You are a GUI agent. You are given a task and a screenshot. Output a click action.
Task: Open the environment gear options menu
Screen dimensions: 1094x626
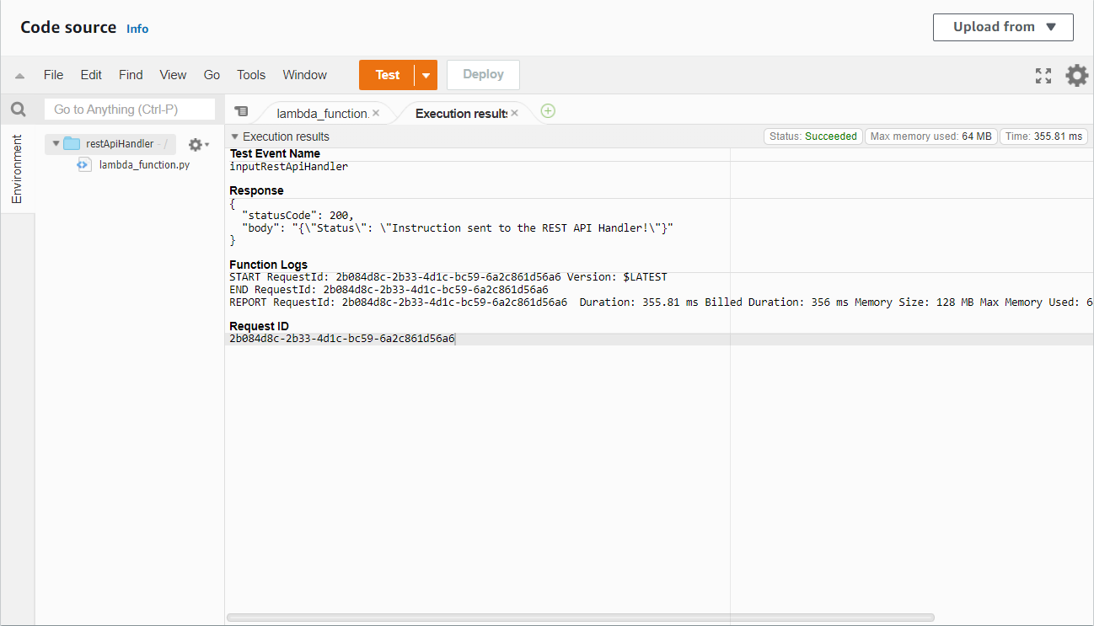(198, 144)
